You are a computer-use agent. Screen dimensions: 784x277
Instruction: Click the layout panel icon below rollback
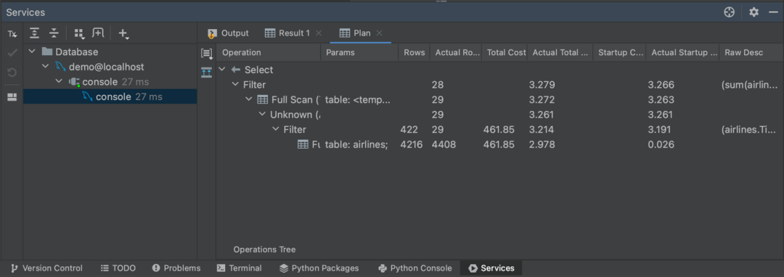(x=12, y=97)
